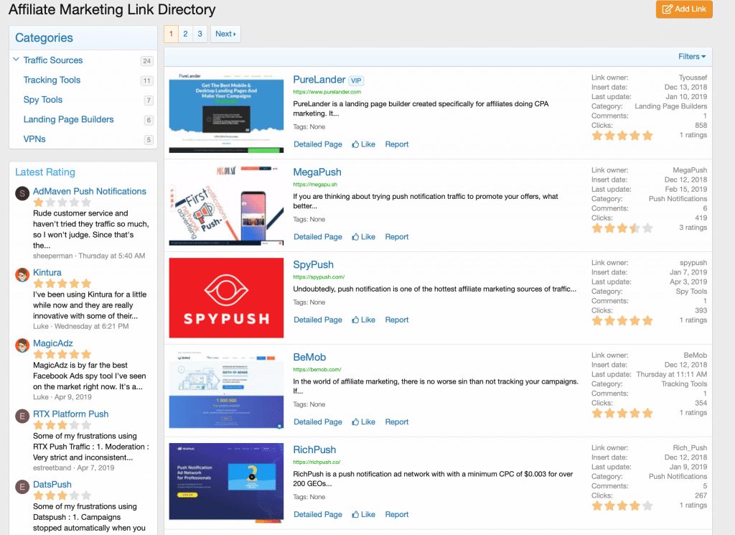Open BeMob screenshot thumbnail
Viewport: 735px width, 535px height.
[x=226, y=390]
